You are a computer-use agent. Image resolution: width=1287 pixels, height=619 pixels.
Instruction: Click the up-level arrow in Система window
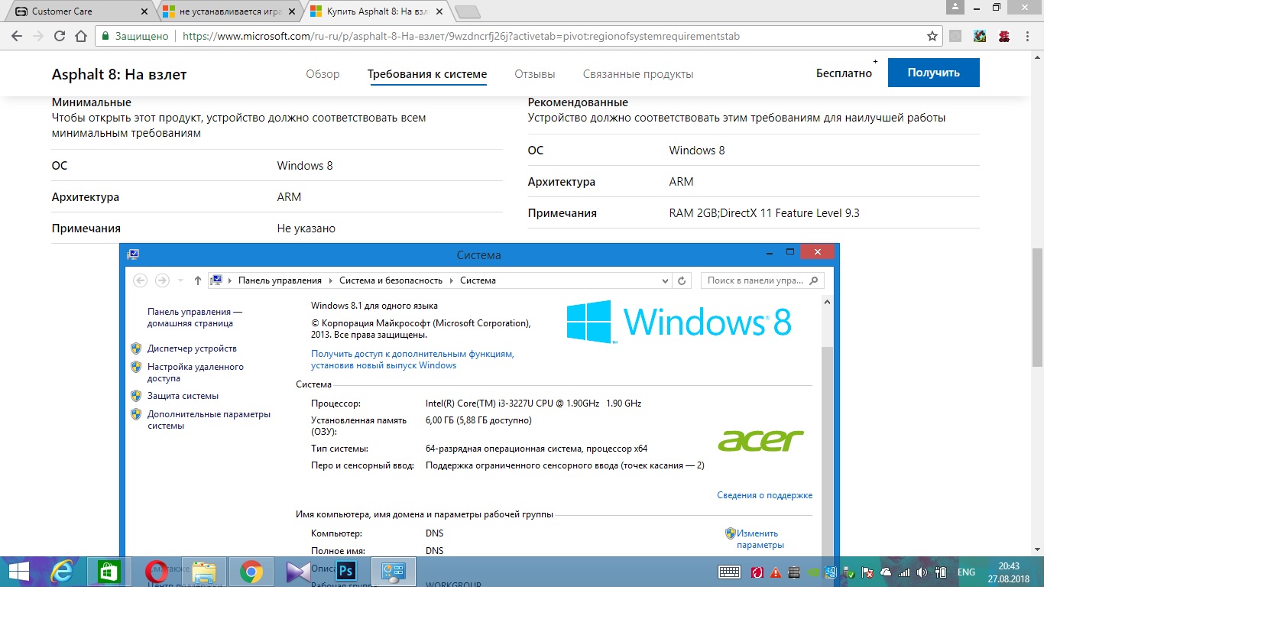(197, 280)
